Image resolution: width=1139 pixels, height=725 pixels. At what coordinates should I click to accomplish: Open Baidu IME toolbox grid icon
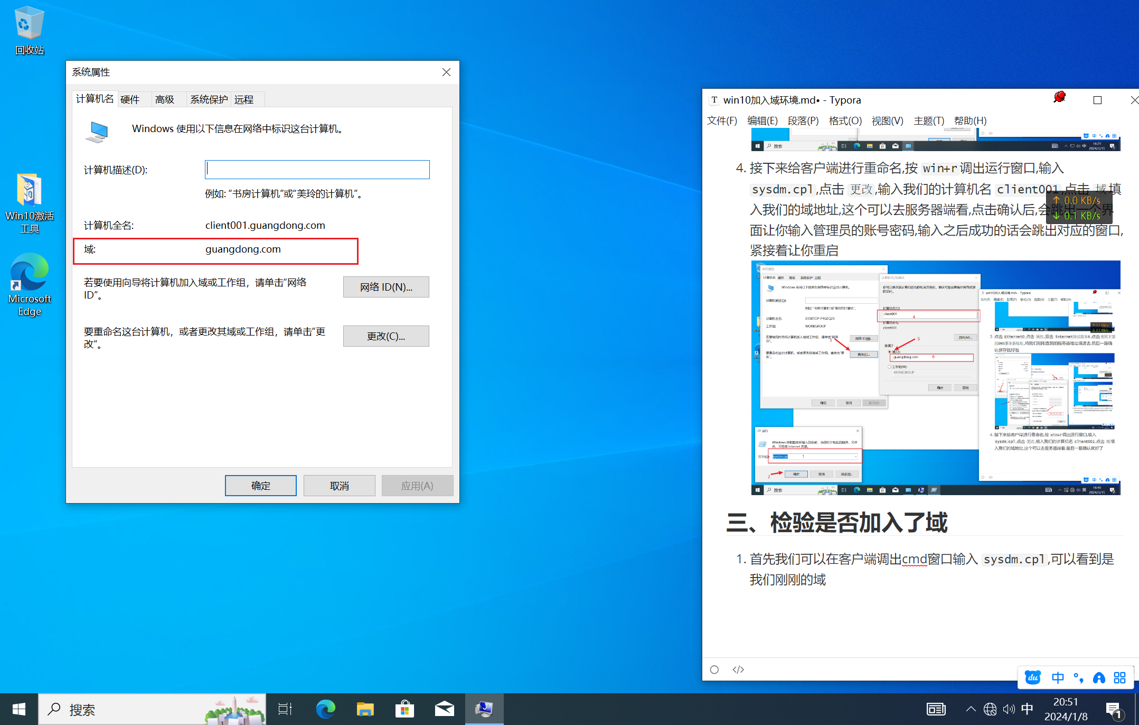1119,677
